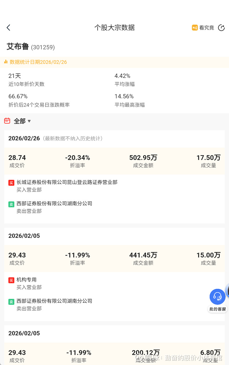Tap the back arrow icon
The width and height of the screenshot is (229, 365).
tap(8, 27)
